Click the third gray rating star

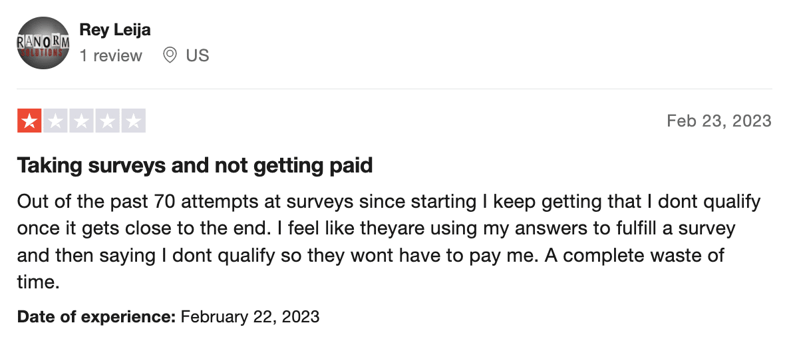[81, 121]
